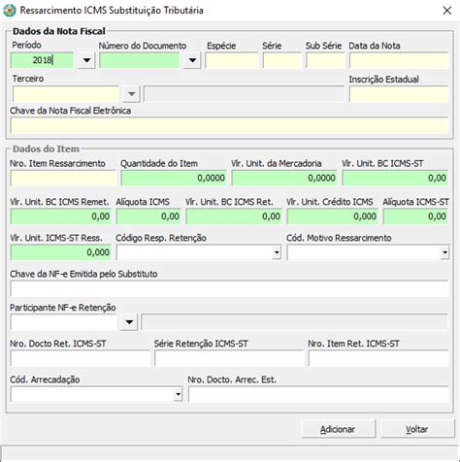Click the Voltar button
The image size is (460, 462).
(x=417, y=429)
